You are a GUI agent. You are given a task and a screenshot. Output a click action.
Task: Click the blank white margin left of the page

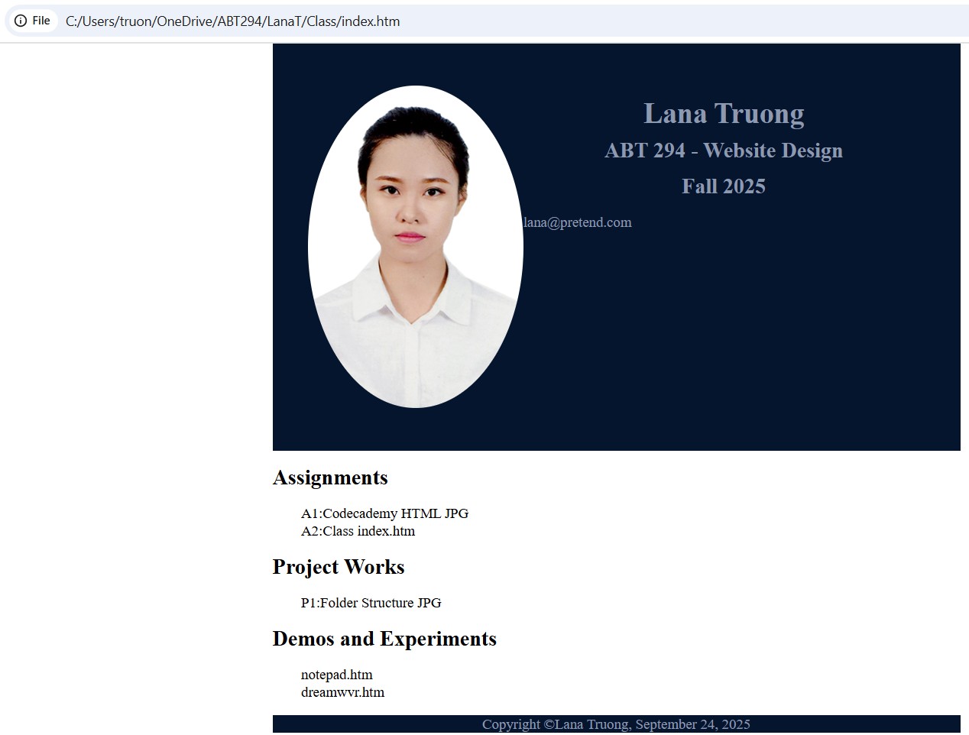[x=130, y=382]
